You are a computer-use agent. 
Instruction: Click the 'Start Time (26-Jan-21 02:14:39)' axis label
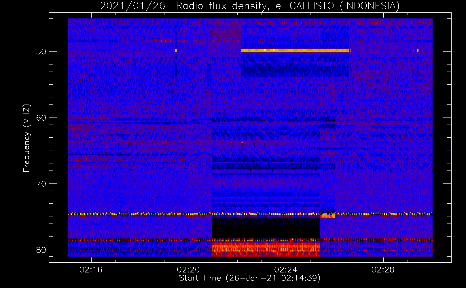[250, 278]
